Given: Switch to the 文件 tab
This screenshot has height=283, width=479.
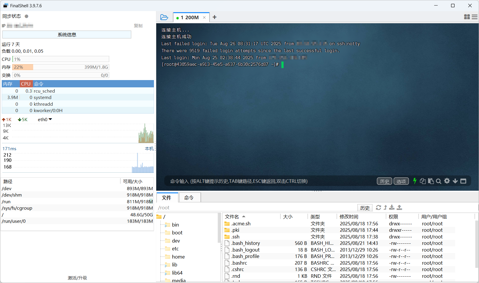Looking at the screenshot, I should [x=167, y=198].
